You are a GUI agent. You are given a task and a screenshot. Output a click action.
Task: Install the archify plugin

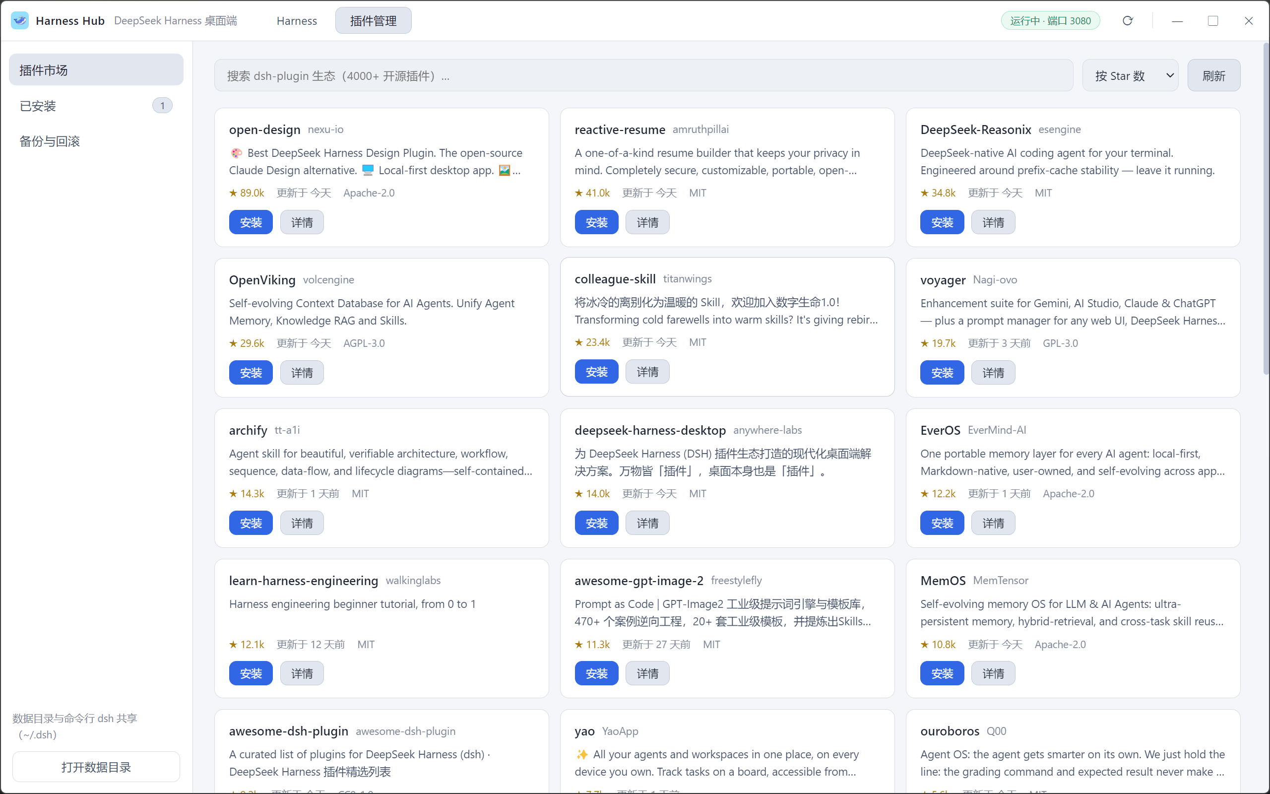[251, 523]
